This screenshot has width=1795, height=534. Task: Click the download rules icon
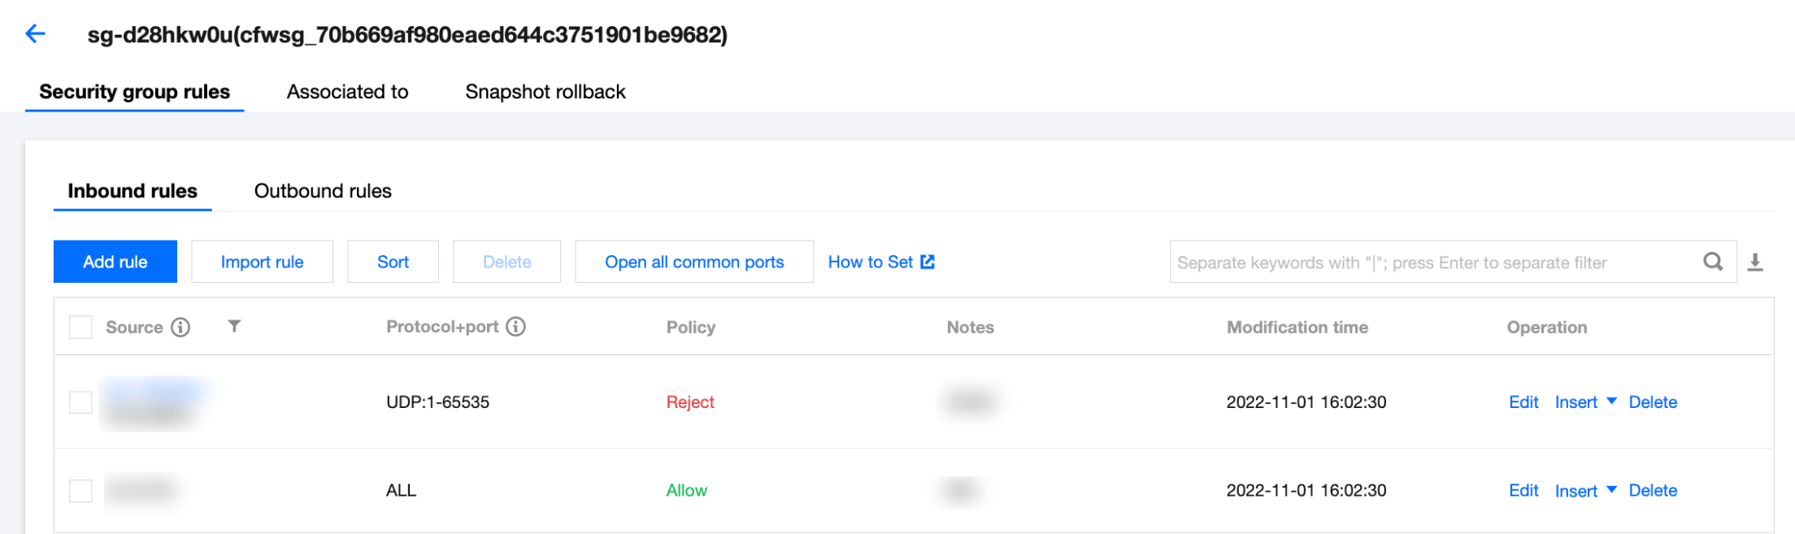(x=1755, y=262)
